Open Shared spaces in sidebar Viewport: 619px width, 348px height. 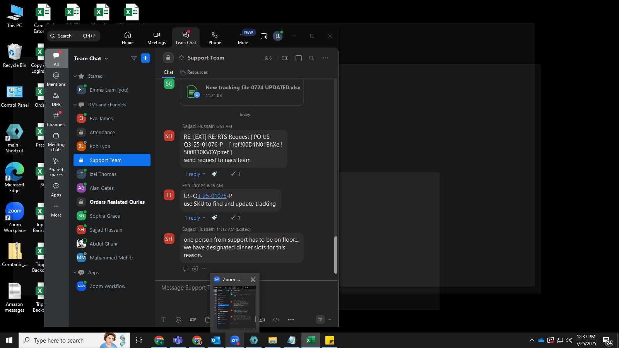pyautogui.click(x=56, y=167)
